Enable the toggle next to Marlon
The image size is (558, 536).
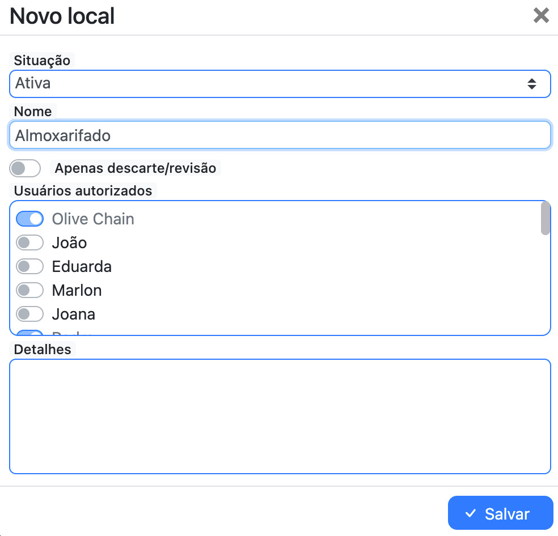tap(29, 290)
